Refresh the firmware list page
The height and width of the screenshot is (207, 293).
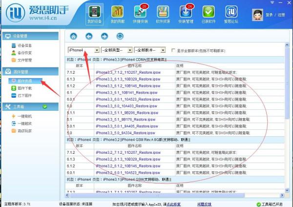coord(120,36)
